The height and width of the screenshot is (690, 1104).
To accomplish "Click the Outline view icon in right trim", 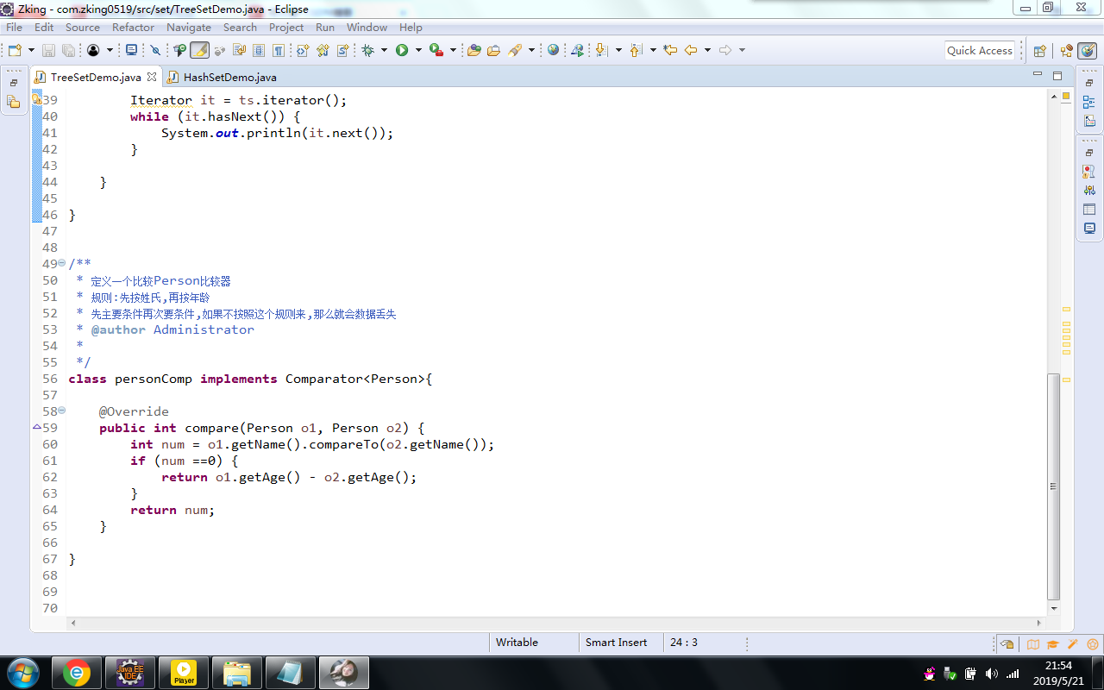I will [1089, 102].
